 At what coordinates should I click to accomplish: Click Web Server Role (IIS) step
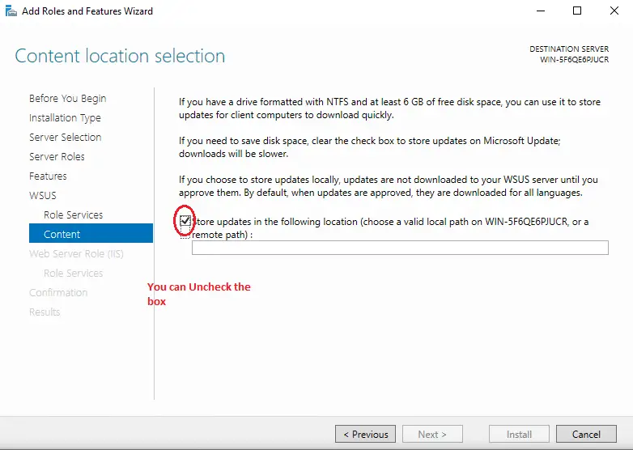(76, 254)
